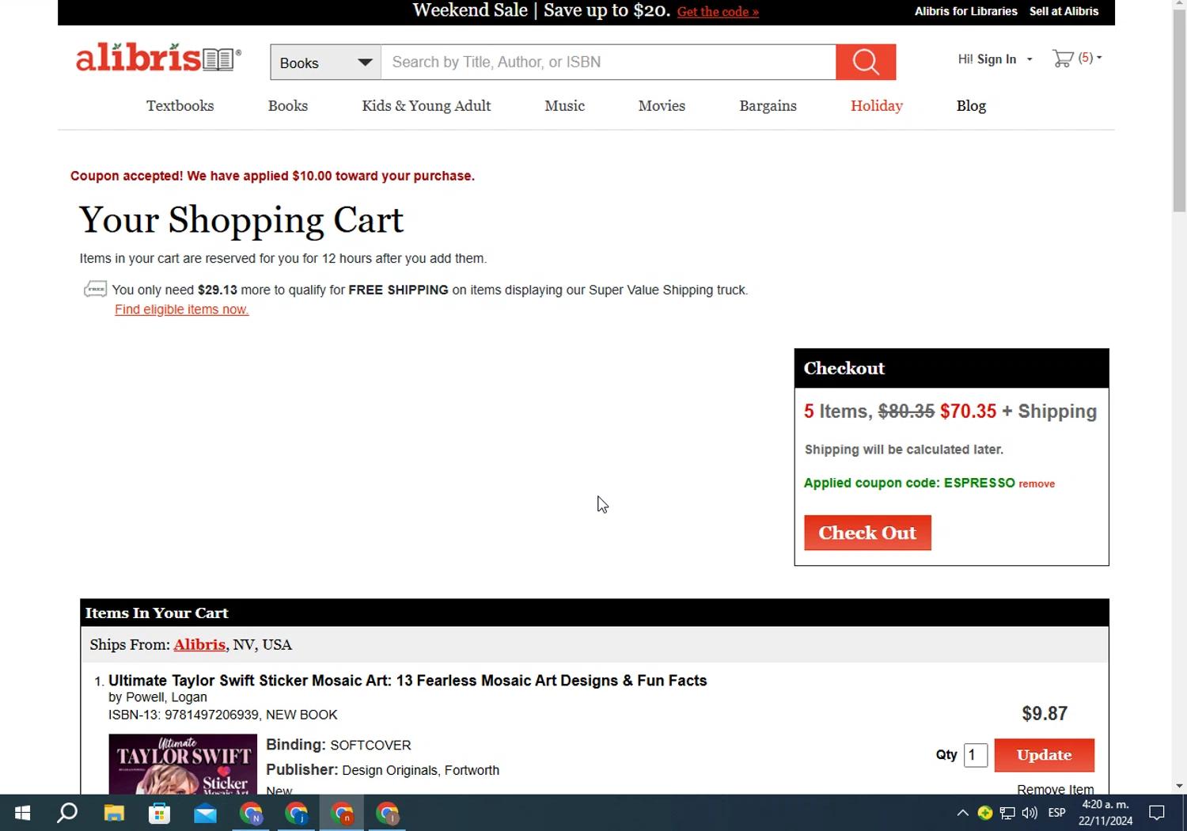
Task: Open Windows taskbar search
Action: (67, 813)
